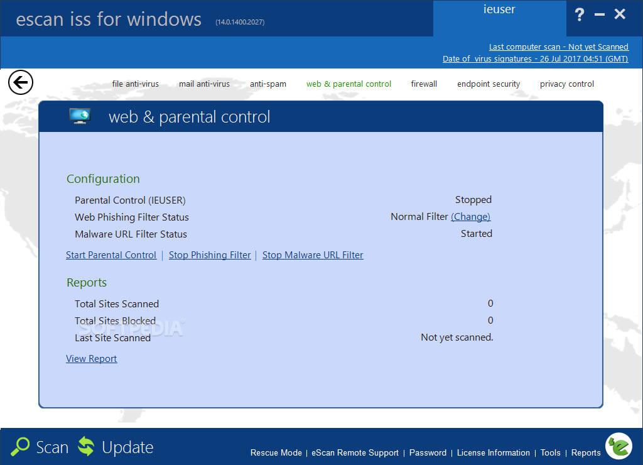Click Web Phishing Filter Status label
This screenshot has height=465, width=643.
[x=132, y=217]
